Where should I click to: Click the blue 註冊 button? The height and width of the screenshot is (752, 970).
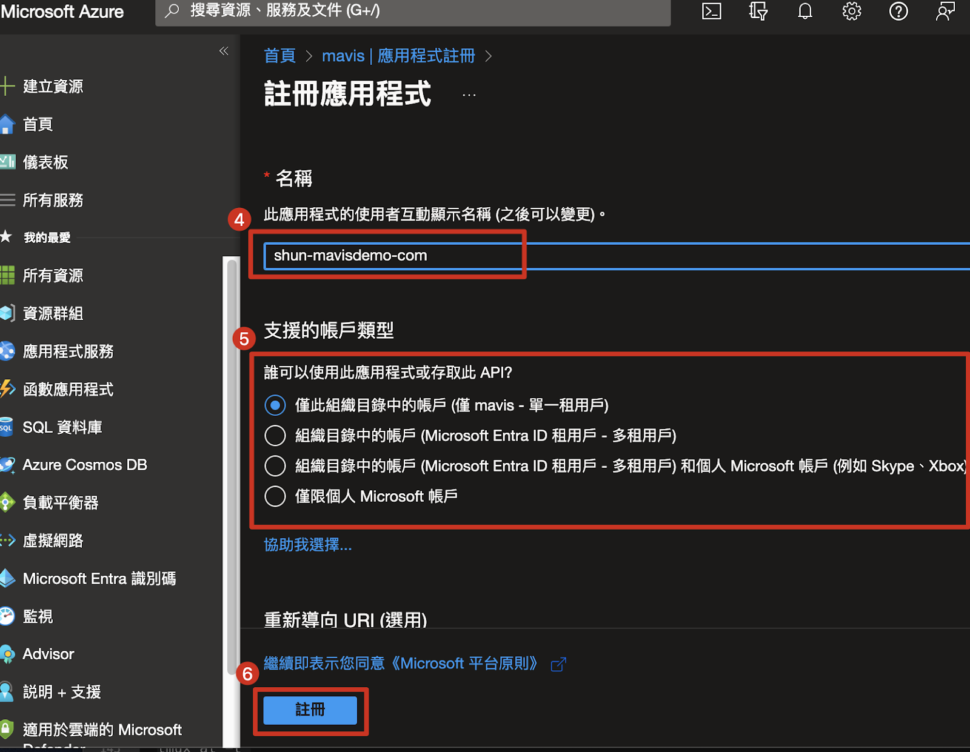tap(310, 710)
